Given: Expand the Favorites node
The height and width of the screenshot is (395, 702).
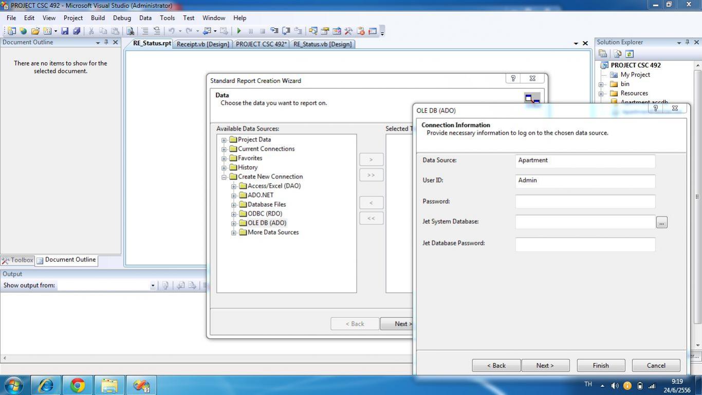Looking at the screenshot, I should [x=224, y=158].
